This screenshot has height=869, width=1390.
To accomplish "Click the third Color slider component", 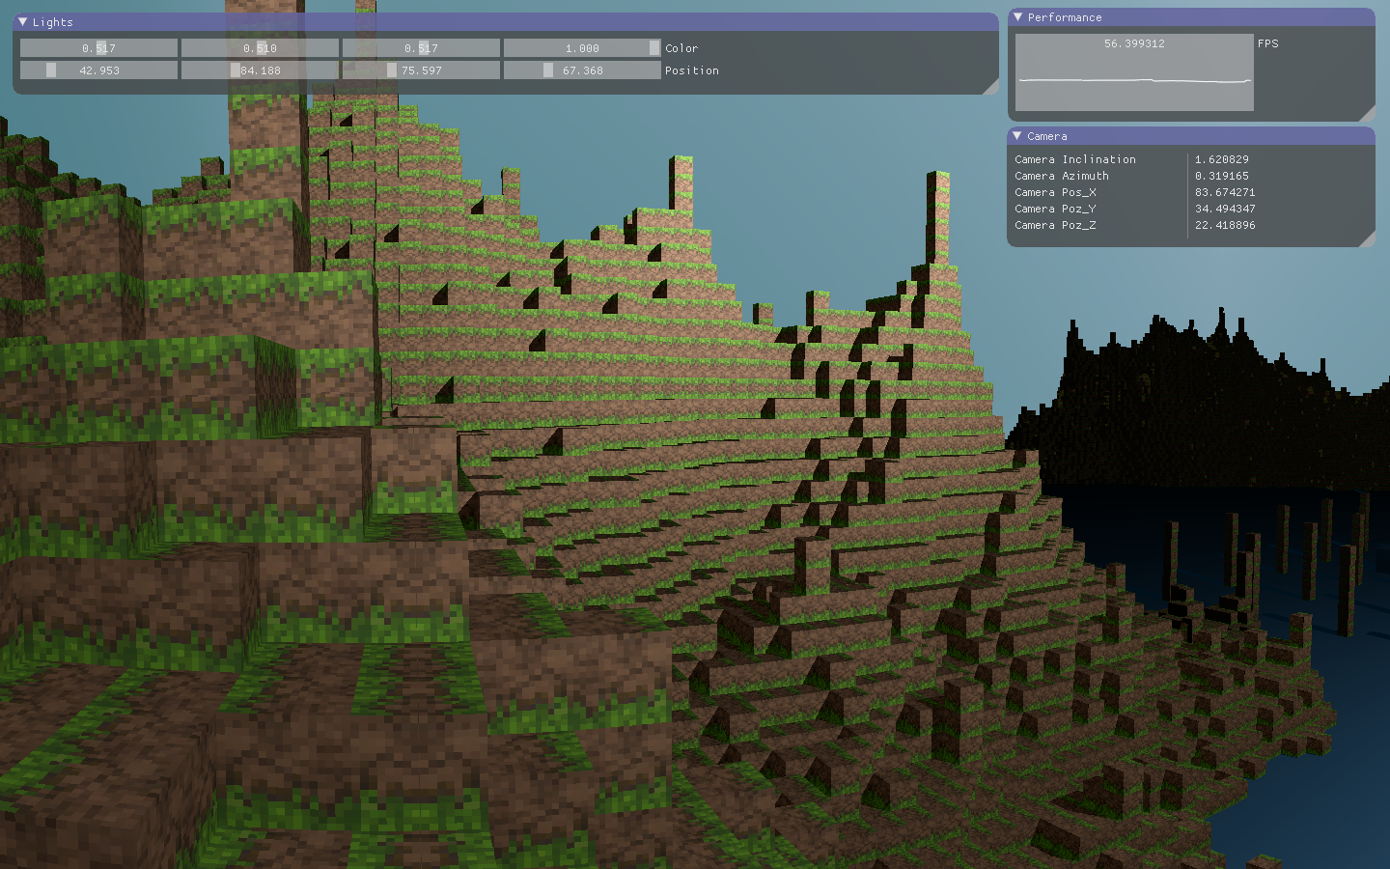I will (421, 48).
